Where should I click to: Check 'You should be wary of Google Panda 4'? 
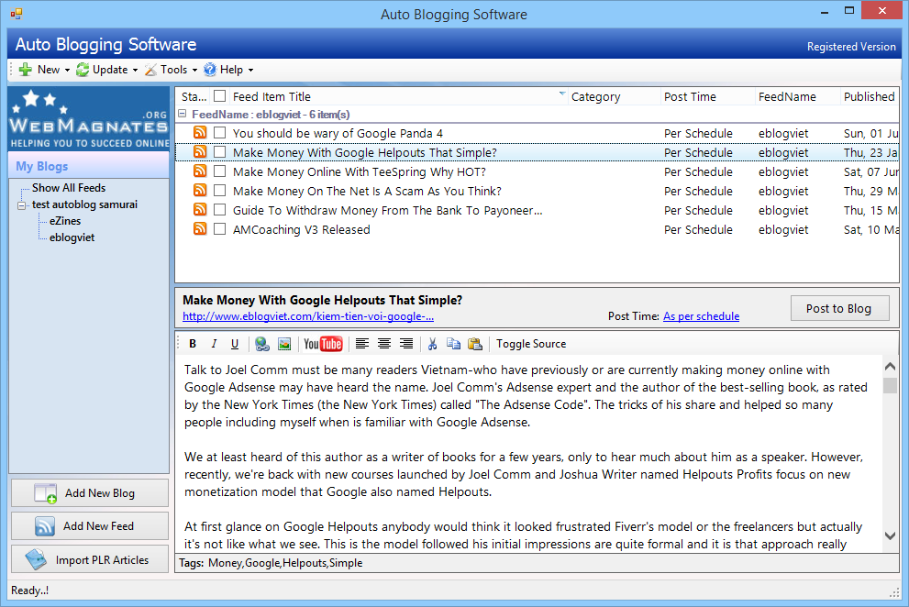tap(220, 133)
